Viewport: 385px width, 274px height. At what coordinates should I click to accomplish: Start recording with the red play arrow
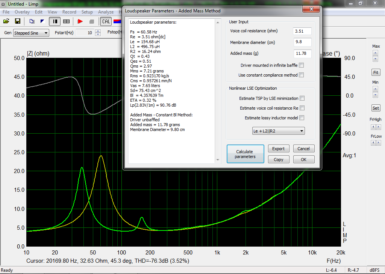click(x=80, y=21)
